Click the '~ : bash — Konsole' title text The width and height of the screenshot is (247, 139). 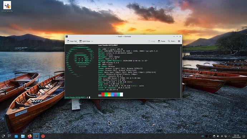[x=124, y=37]
